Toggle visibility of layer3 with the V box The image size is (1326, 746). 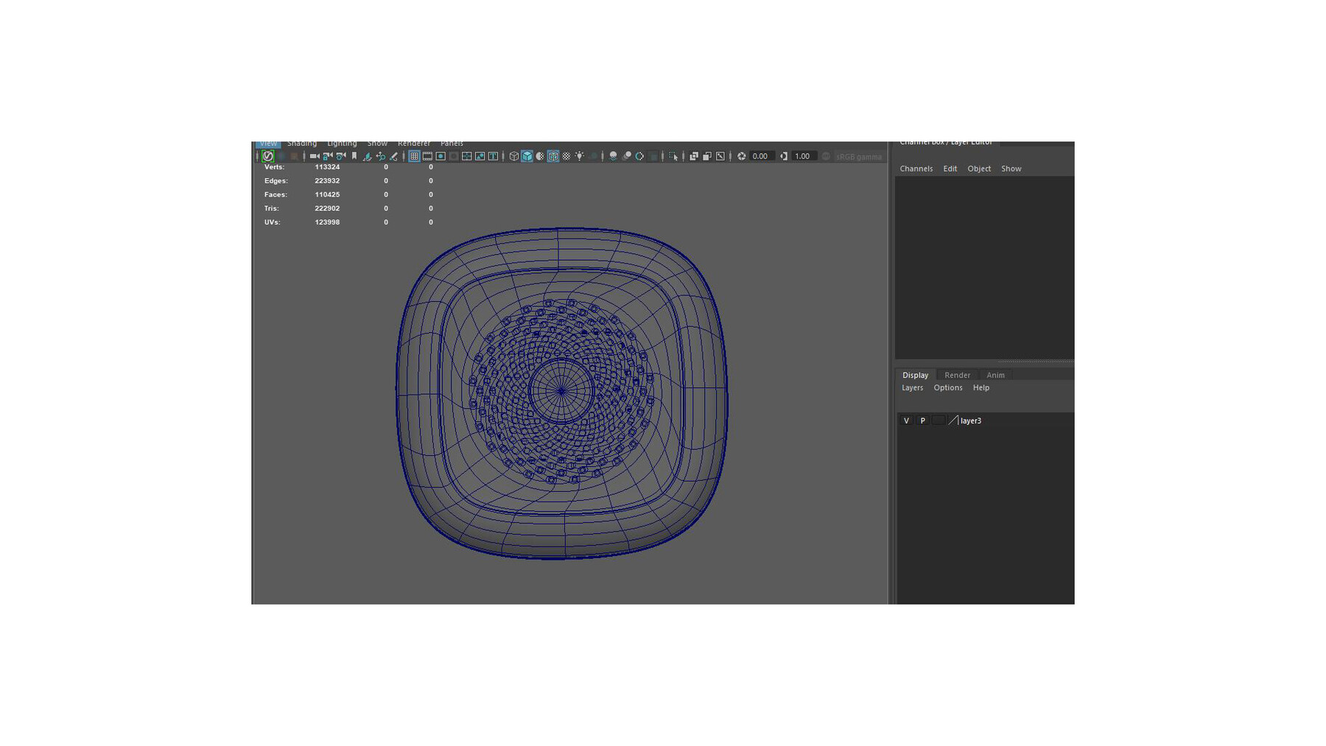click(906, 420)
